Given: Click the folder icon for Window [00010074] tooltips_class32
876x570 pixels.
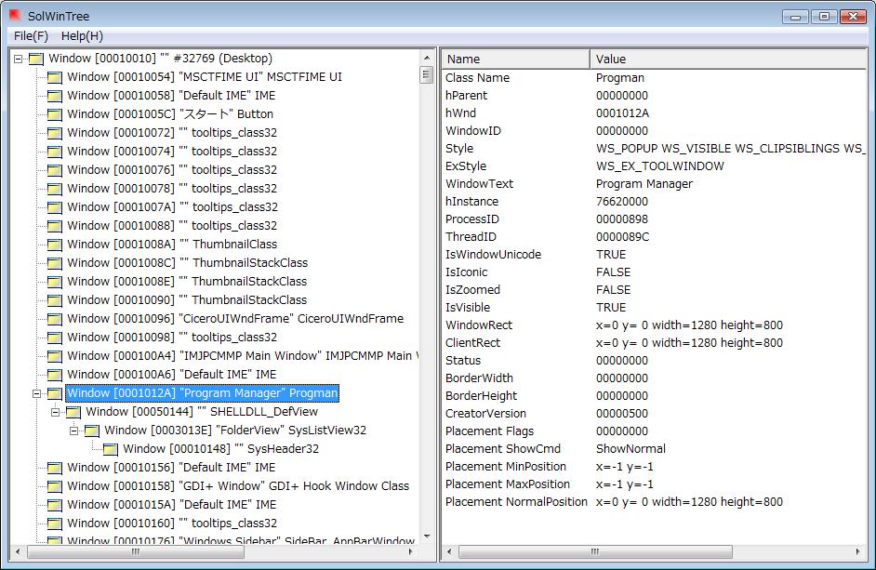Looking at the screenshot, I should point(55,152).
